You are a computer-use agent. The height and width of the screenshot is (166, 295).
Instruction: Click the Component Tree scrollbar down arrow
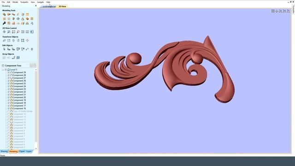pyautogui.click(x=36, y=148)
